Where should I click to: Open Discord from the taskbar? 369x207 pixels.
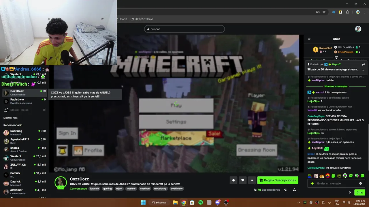218,202
